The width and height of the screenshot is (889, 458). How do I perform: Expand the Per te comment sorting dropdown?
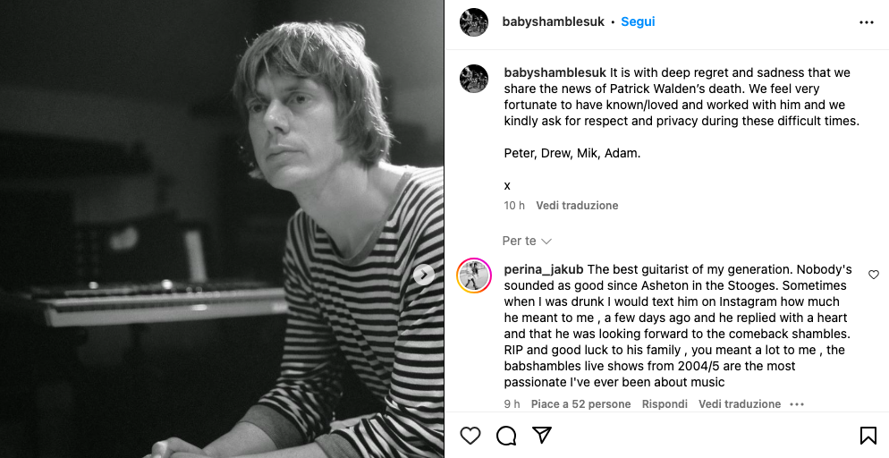click(527, 241)
